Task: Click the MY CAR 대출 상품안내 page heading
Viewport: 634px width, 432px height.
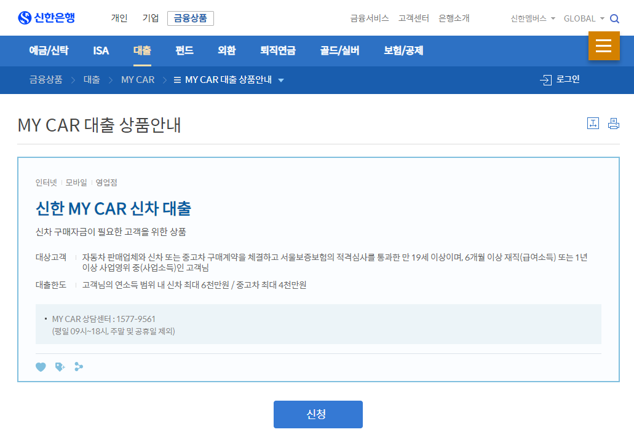Action: point(100,125)
